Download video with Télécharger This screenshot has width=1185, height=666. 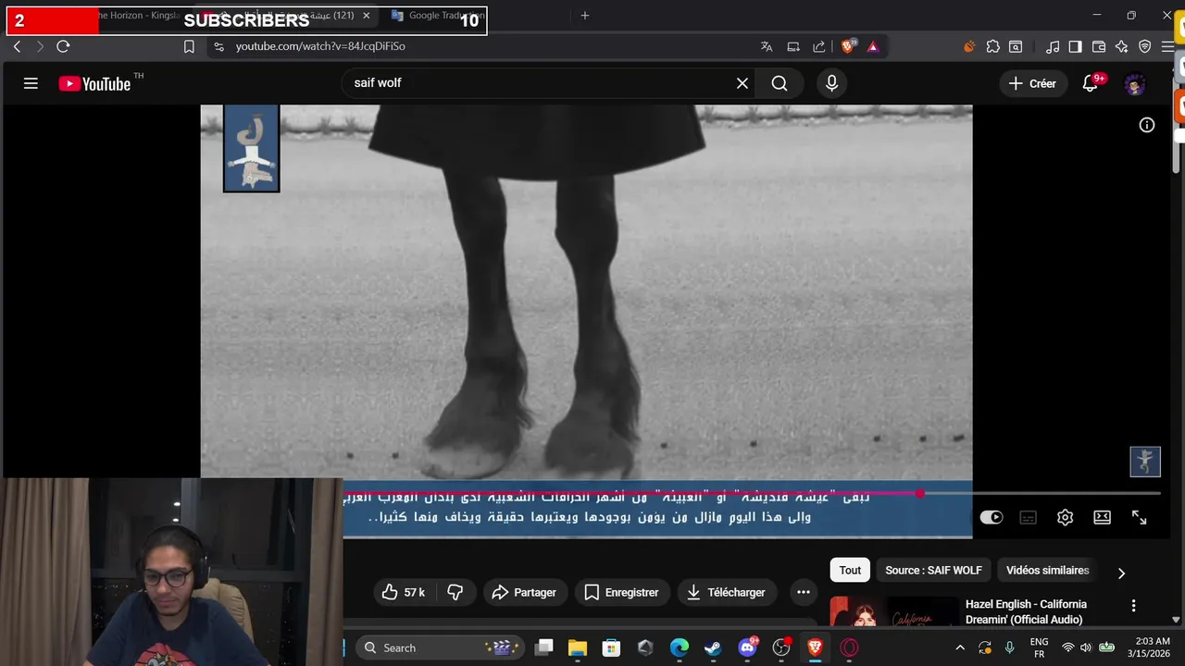(x=727, y=592)
